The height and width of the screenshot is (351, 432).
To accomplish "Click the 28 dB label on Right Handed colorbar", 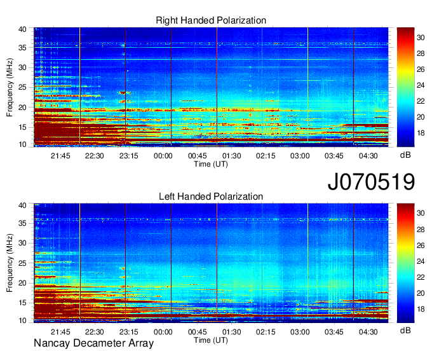I will pos(421,53).
